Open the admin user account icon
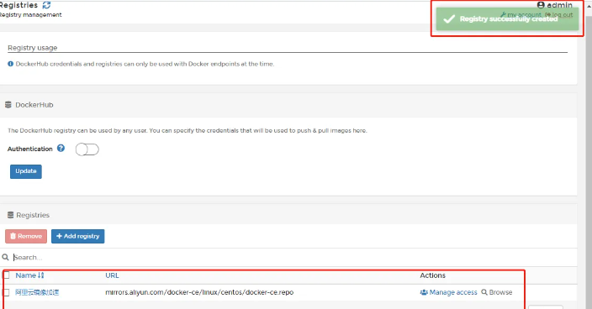Viewport: 592px width, 309px height. click(541, 5)
